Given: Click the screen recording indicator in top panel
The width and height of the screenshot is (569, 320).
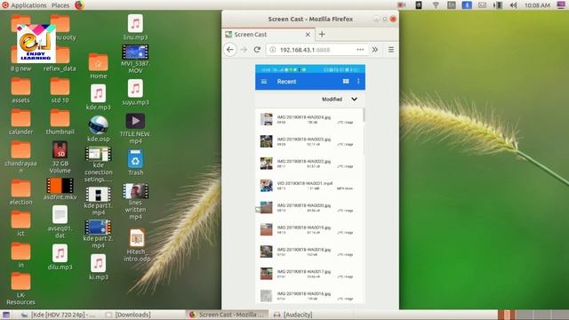Looking at the screenshot, I should tap(402, 5).
